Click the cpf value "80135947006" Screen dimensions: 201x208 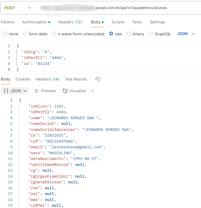point(60,141)
